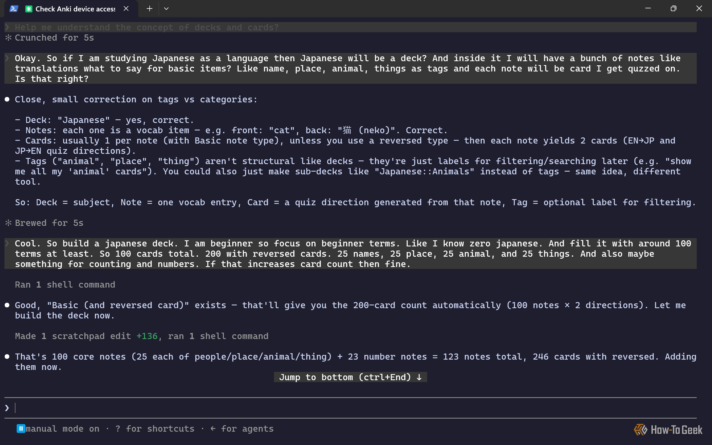This screenshot has width=712, height=445.
Task: Click line '– Deck: "Japanese" – yes, correct.'
Action: (x=105, y=120)
